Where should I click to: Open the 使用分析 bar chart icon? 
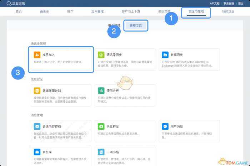101,90
